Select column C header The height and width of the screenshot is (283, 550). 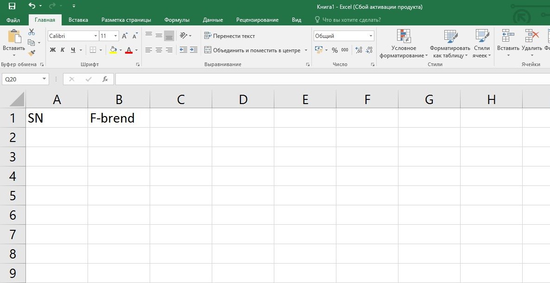(181, 100)
